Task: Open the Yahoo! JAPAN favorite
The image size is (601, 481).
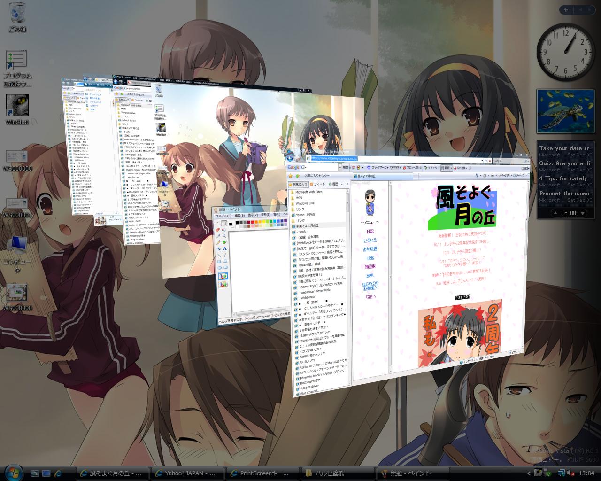Action: click(304, 215)
